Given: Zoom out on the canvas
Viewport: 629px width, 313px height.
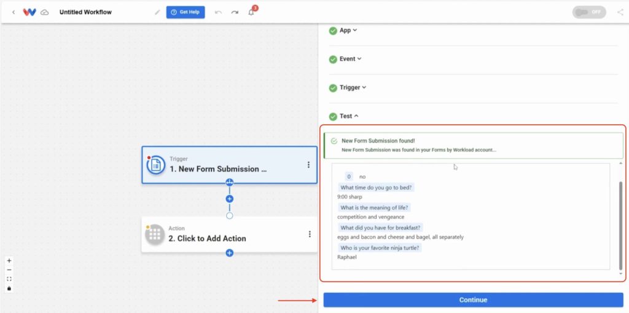Looking at the screenshot, I should click(x=9, y=269).
